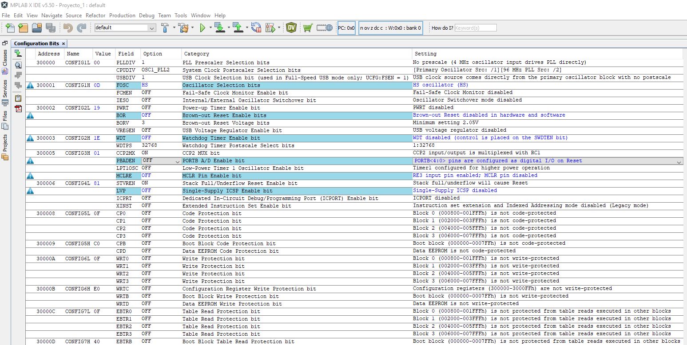Open the MPLAB Data Visualizer DV icon
Screen dimensions: 687x345
[x=291, y=28]
